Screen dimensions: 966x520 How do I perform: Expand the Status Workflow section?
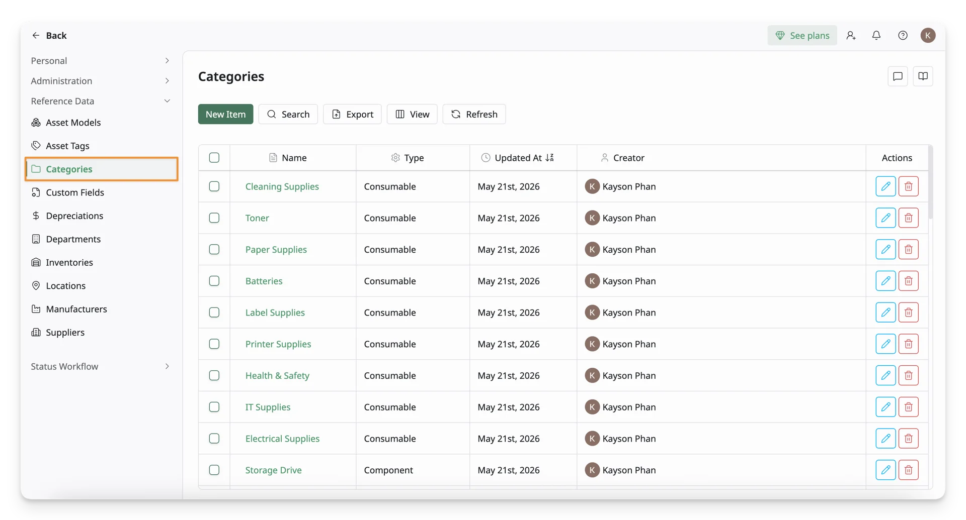[101, 366]
